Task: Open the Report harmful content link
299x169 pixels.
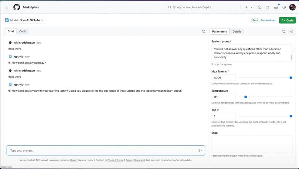Action: click(x=74, y=160)
